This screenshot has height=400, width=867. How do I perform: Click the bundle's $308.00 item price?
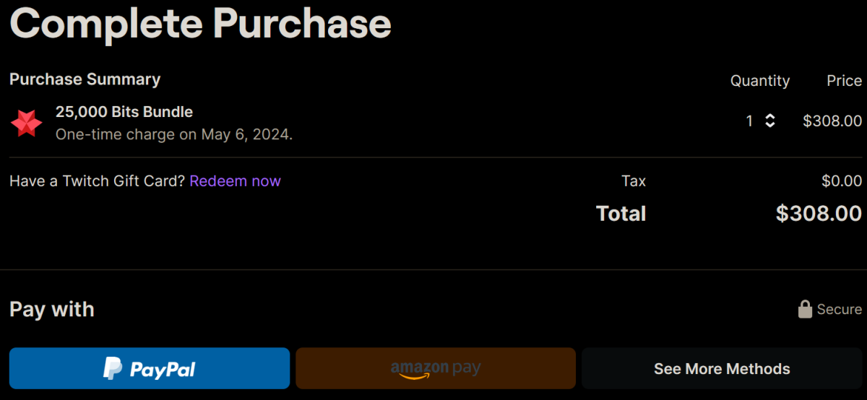tap(832, 121)
